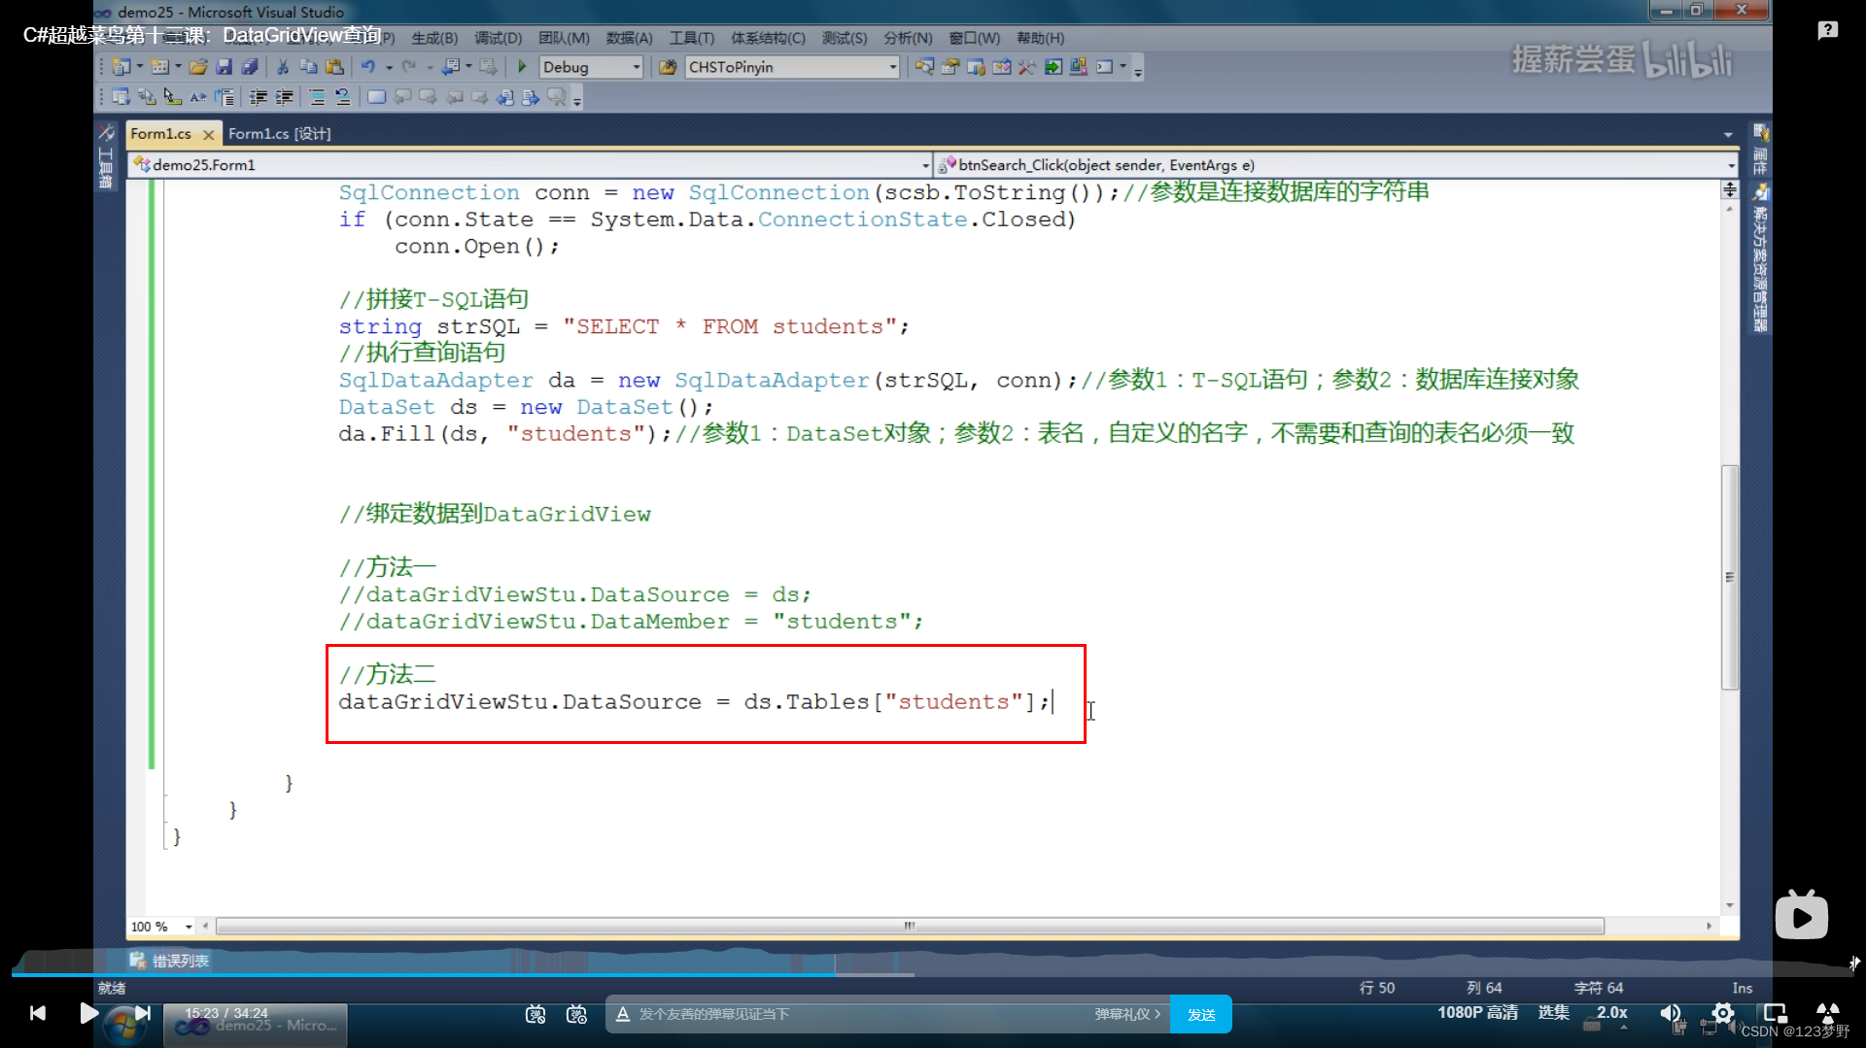
Task: Open the Properties Window toolbar icon
Action: [x=950, y=67]
